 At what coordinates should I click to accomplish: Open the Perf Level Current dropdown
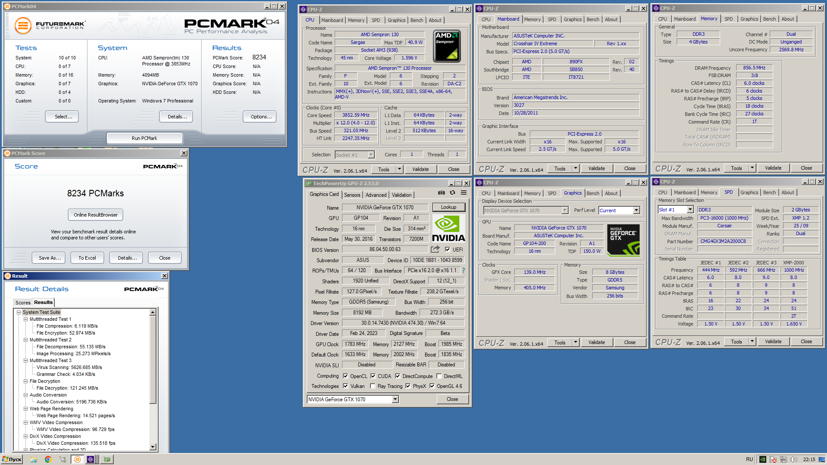coord(636,211)
